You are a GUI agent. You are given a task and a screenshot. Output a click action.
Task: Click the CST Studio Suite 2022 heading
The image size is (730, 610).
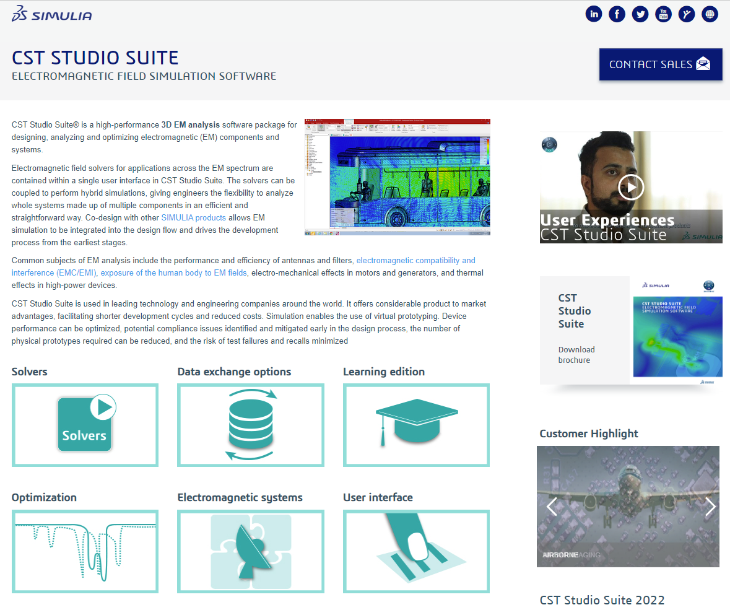pos(602,599)
